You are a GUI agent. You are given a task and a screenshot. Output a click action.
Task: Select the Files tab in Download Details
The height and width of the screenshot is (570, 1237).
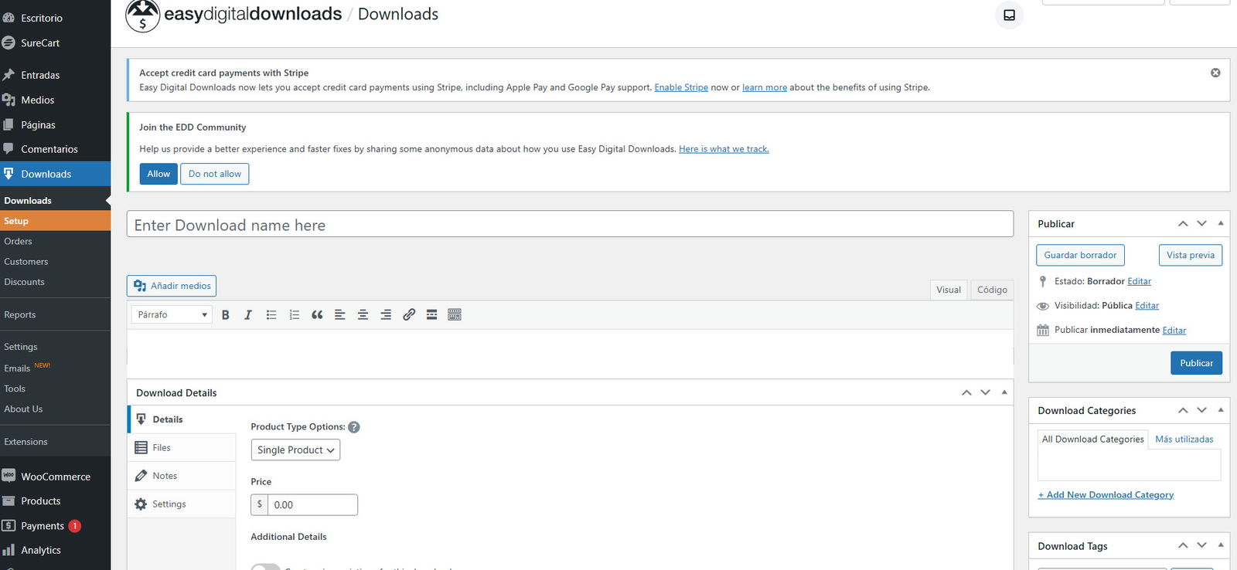coord(182,448)
